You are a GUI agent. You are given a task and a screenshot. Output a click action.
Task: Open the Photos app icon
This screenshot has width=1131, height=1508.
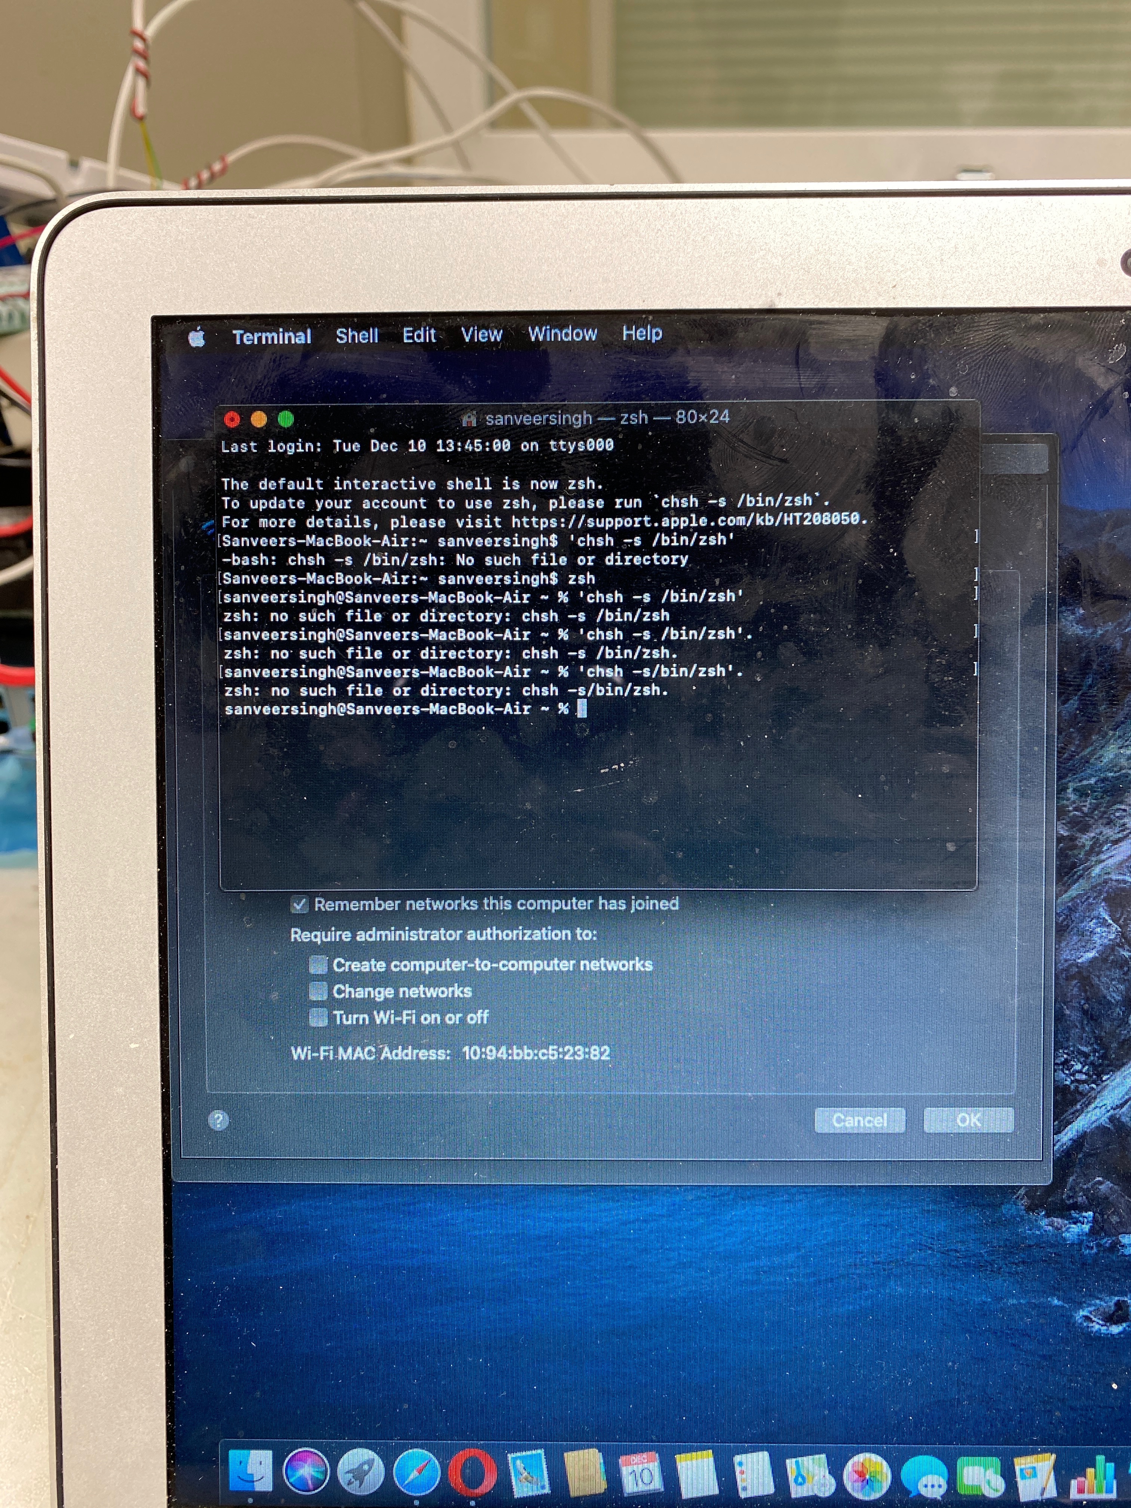click(x=867, y=1475)
